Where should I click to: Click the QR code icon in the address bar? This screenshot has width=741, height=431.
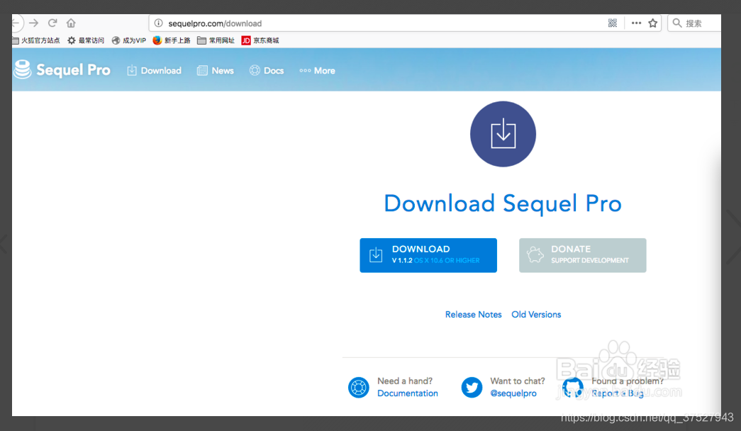pyautogui.click(x=613, y=23)
